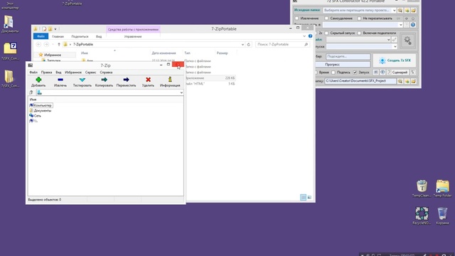
Task: Click the magnifier browse icon beside SFX_Project path
Action: [400, 81]
